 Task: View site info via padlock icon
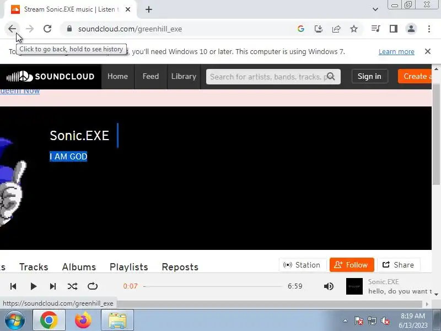click(x=69, y=29)
